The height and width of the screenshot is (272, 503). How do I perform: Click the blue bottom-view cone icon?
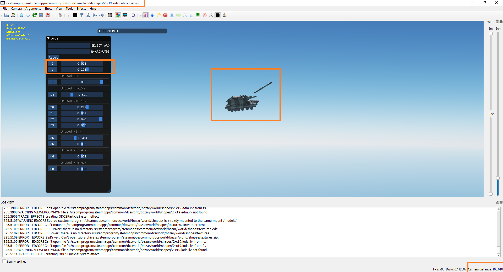(88, 15)
